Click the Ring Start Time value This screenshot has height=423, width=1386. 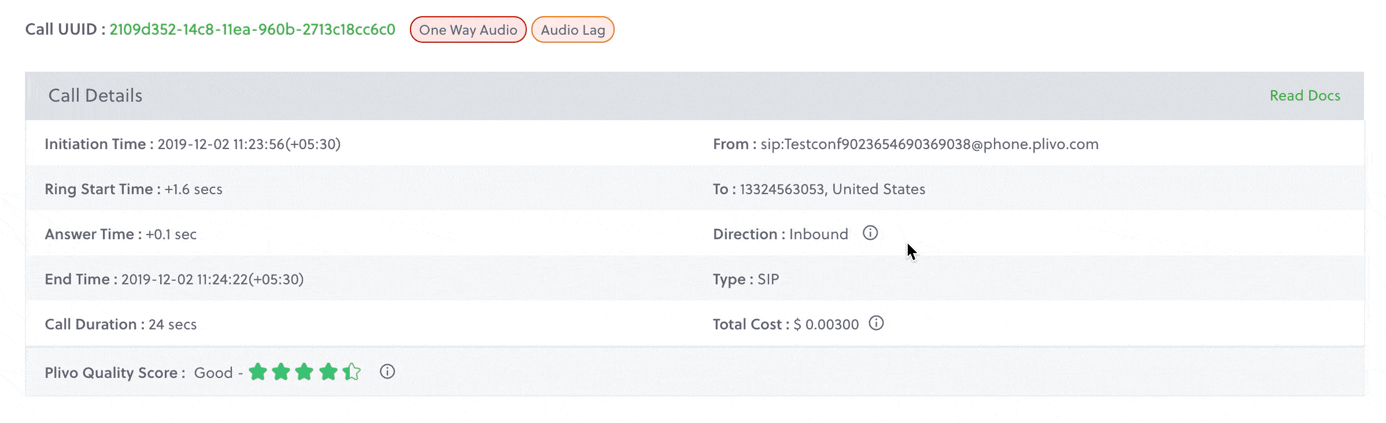pos(193,190)
